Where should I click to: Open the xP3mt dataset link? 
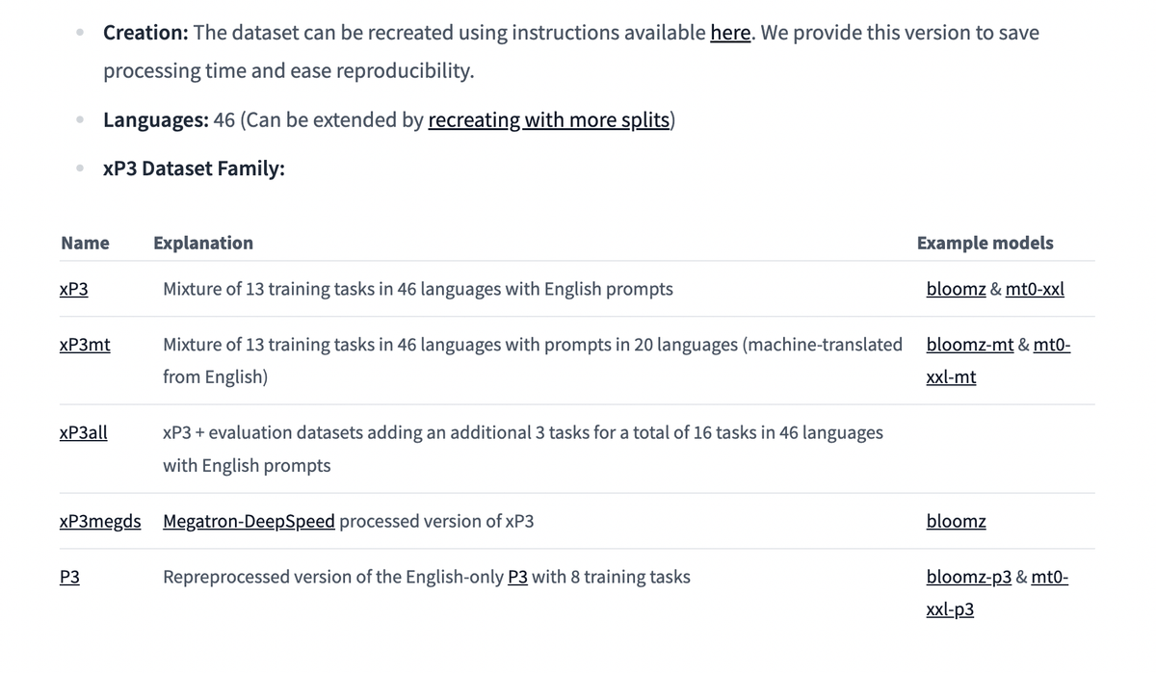(85, 345)
